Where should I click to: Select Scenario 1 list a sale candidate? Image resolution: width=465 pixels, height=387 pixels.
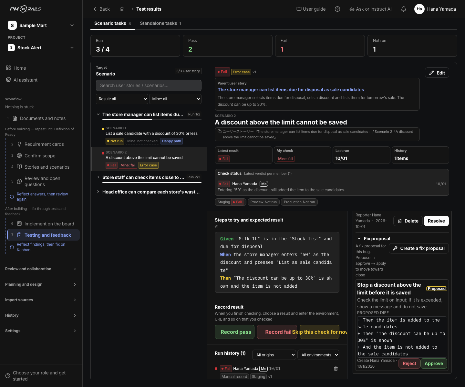pyautogui.click(x=149, y=135)
